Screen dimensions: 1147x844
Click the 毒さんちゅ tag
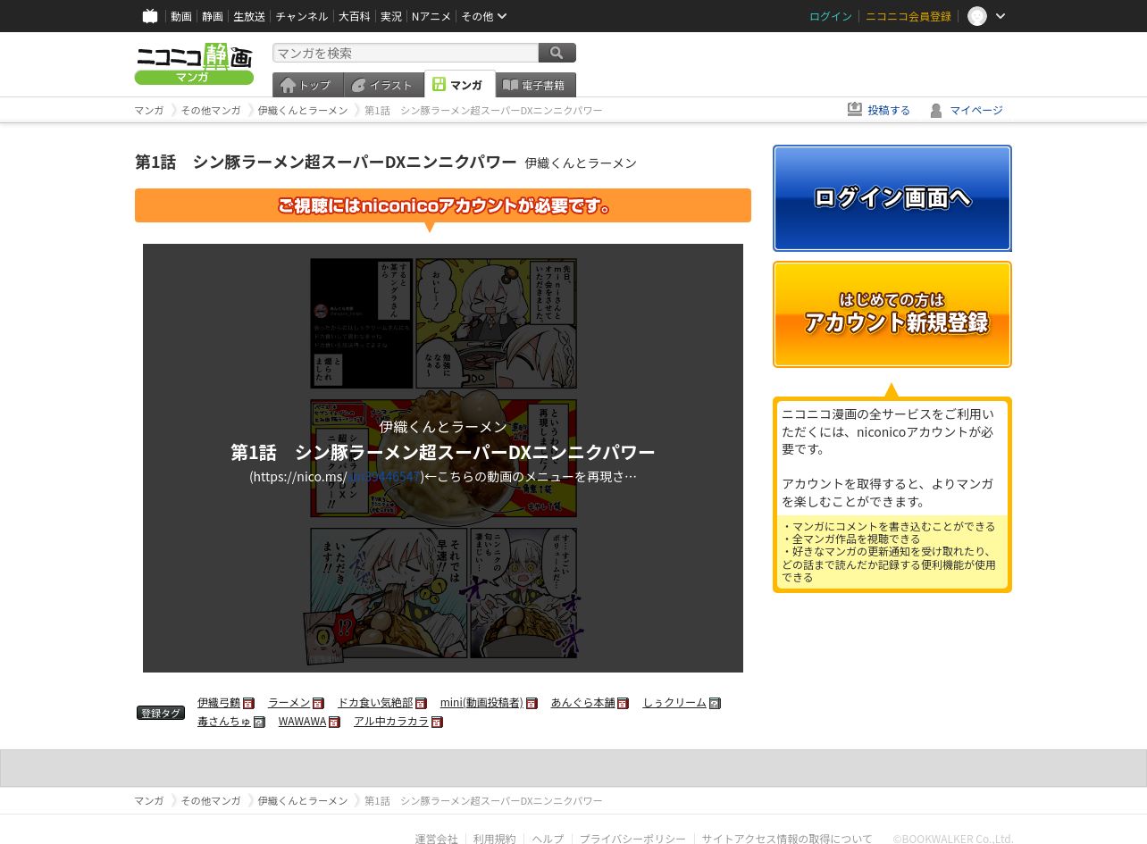tap(224, 722)
